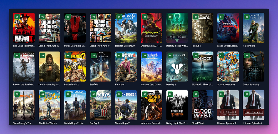Click the 'Borderlands 2' title

(x=71, y=84)
